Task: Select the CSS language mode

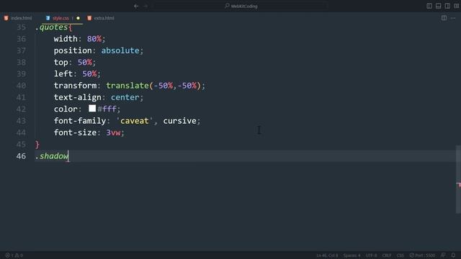Action: (x=400, y=255)
